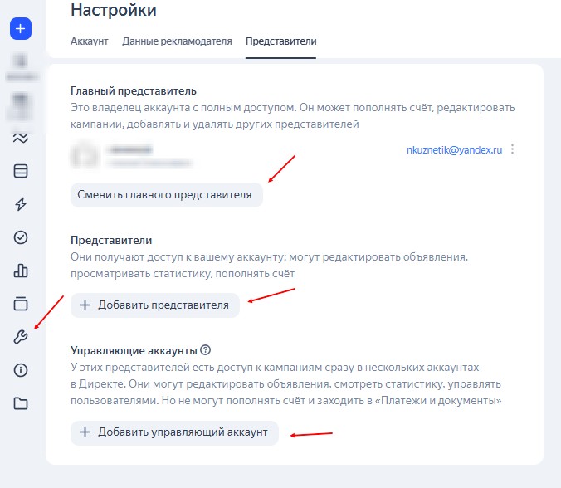This screenshot has width=561, height=488.
Task: Click Добавить управляющий аккаунт button
Action: (x=174, y=432)
